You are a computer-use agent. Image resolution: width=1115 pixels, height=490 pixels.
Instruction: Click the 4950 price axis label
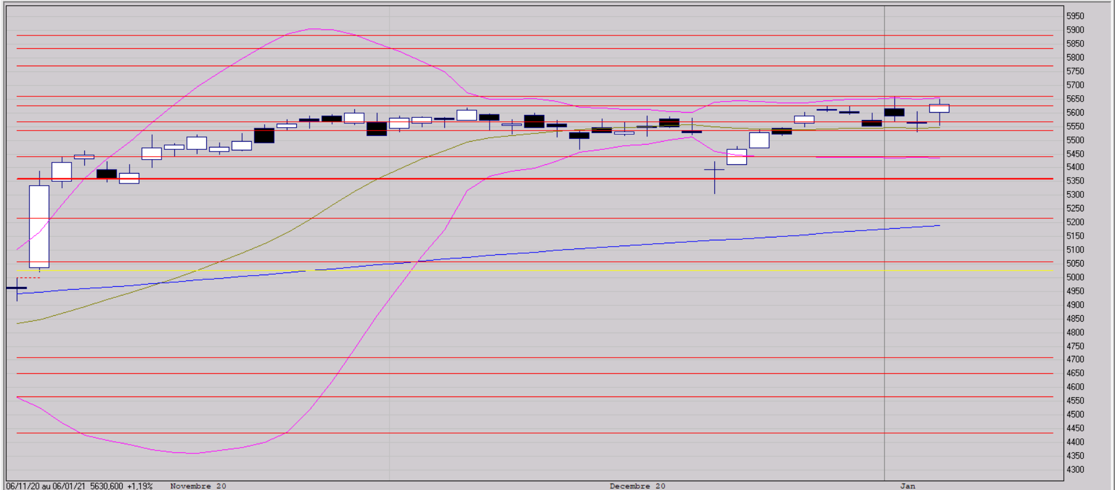click(1075, 291)
